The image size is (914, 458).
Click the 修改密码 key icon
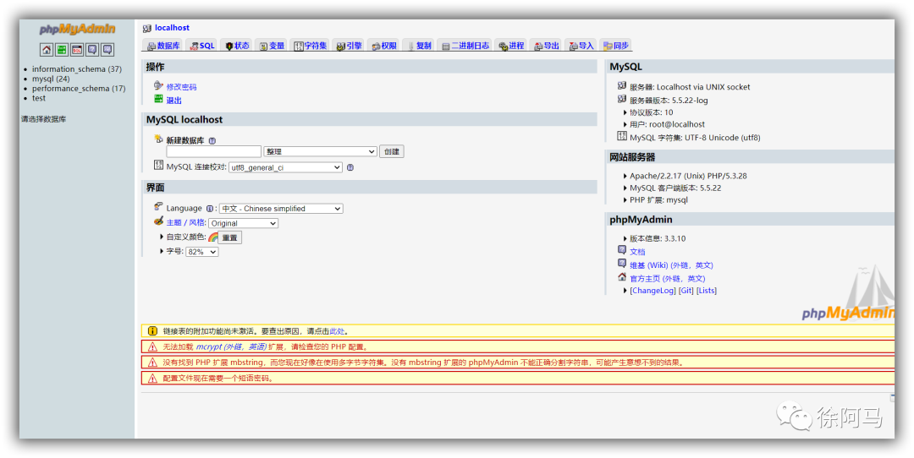click(x=158, y=85)
